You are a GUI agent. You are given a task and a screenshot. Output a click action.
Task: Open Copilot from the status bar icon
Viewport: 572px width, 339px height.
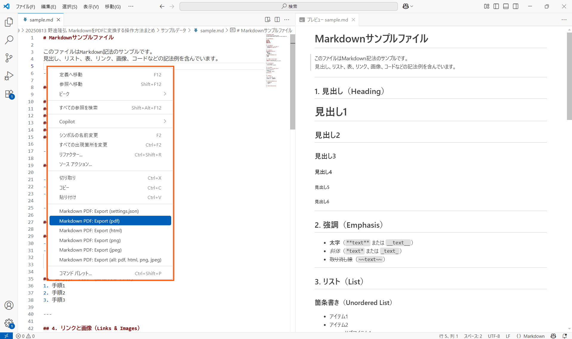point(553,336)
